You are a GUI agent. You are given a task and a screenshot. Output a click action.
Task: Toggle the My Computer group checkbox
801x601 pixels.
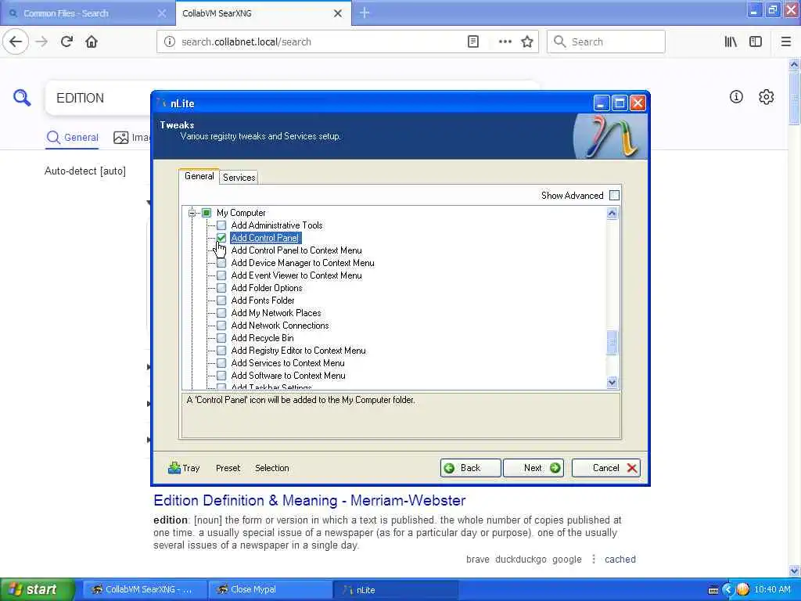(207, 213)
